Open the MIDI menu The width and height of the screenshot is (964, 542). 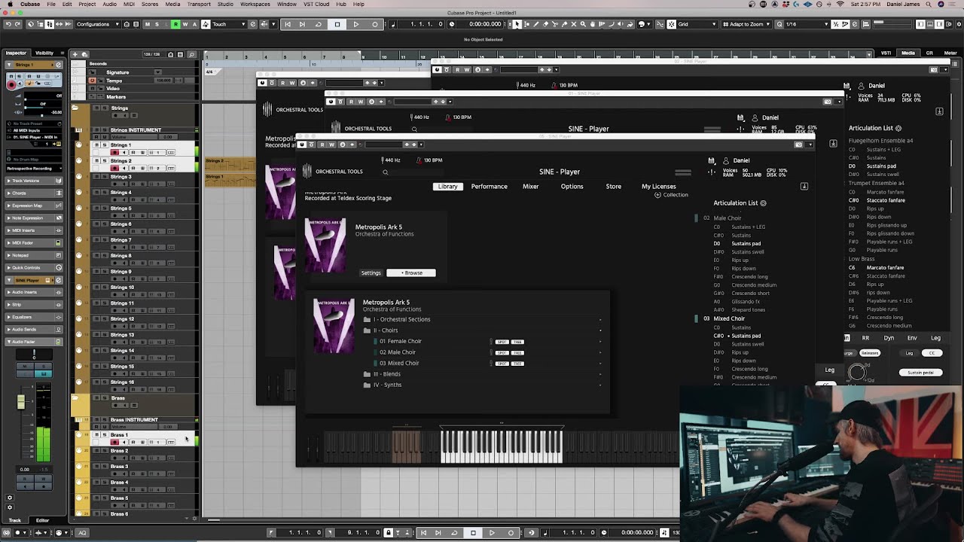(130, 4)
